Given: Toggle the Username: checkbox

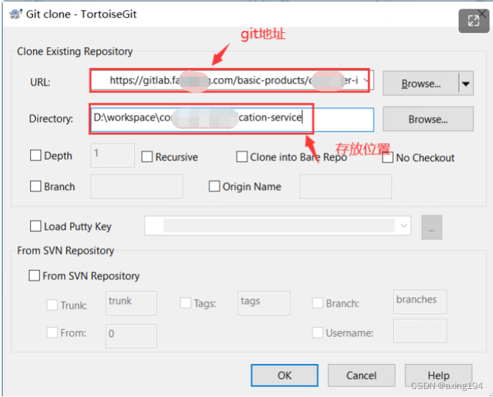Looking at the screenshot, I should [x=317, y=333].
